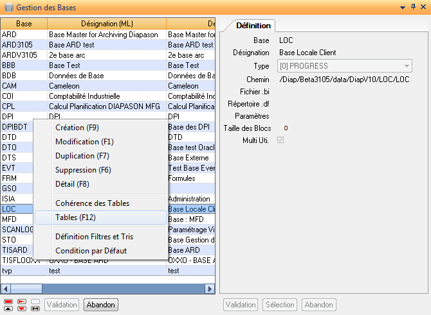Click the red down-arrow icon in bottom toolbar
The height and width of the screenshot is (315, 431).
pyautogui.click(x=22, y=309)
